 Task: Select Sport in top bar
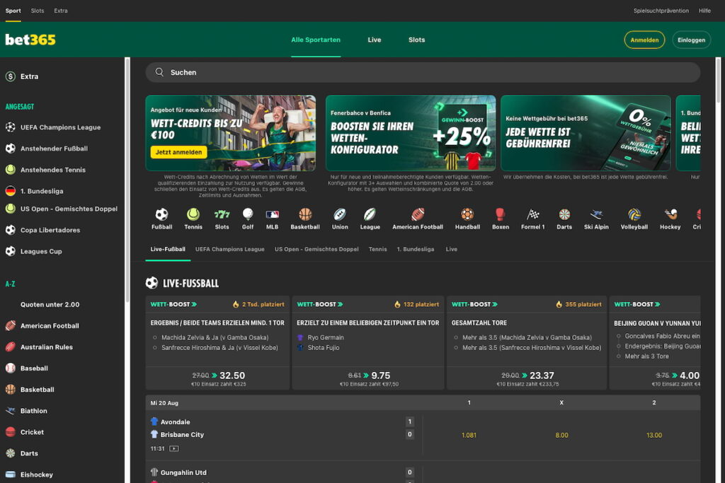[x=13, y=11]
